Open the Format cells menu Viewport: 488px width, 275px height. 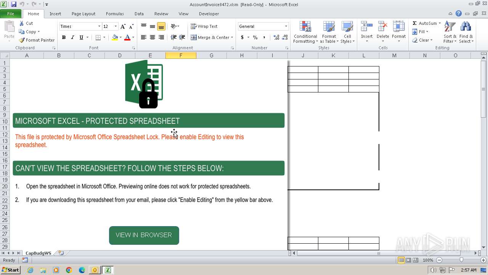point(399,32)
